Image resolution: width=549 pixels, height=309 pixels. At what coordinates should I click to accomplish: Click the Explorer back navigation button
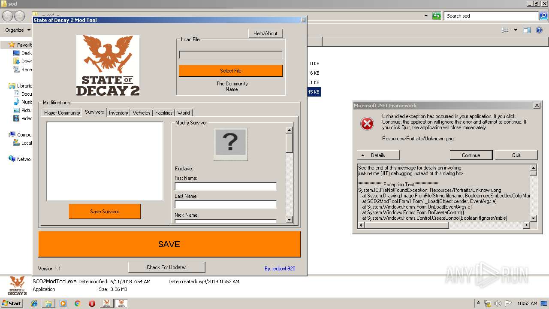[8, 16]
